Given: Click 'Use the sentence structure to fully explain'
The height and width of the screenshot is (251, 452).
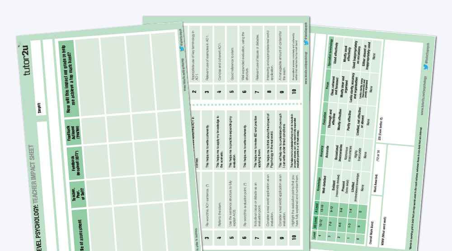Looking at the screenshot, I should click(x=232, y=203).
